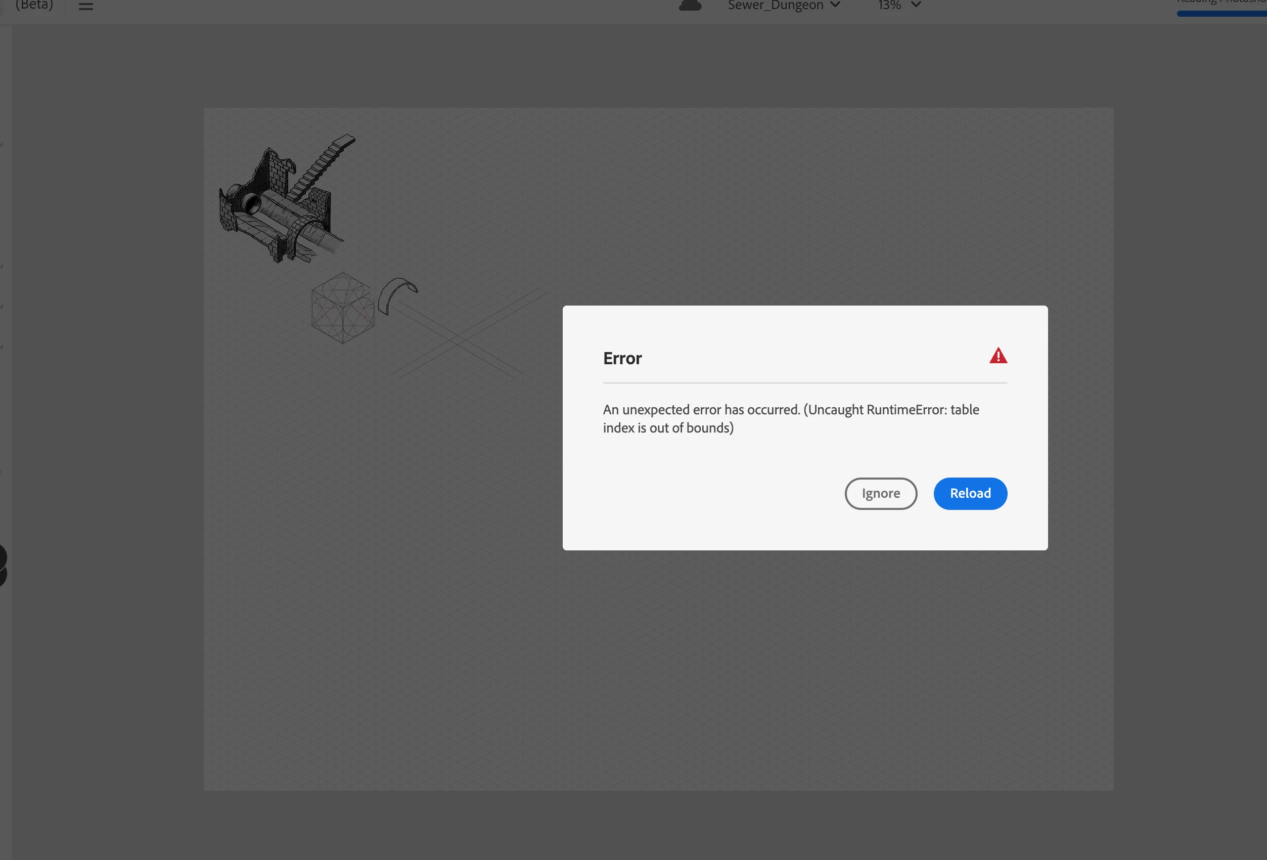The image size is (1267, 860).
Task: Open the hamburger menu icon
Action: tap(85, 6)
